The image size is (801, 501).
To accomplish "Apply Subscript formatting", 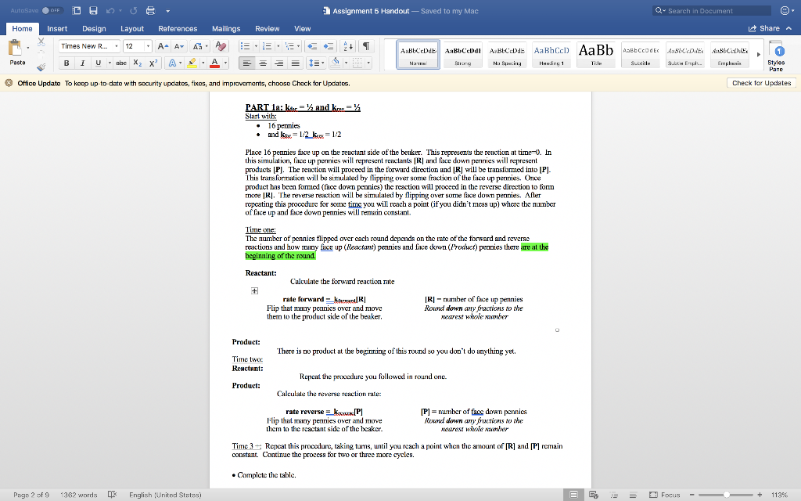I will [137, 63].
